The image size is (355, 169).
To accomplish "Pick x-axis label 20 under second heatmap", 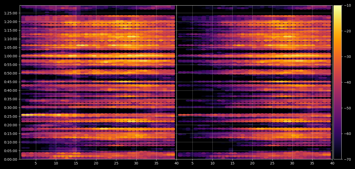I will (x=252, y=163).
